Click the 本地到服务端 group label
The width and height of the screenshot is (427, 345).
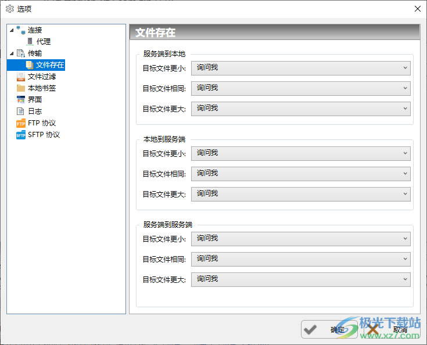click(x=164, y=139)
